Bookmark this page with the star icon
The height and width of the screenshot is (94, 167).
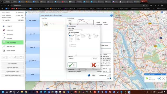click(x=147, y=5)
